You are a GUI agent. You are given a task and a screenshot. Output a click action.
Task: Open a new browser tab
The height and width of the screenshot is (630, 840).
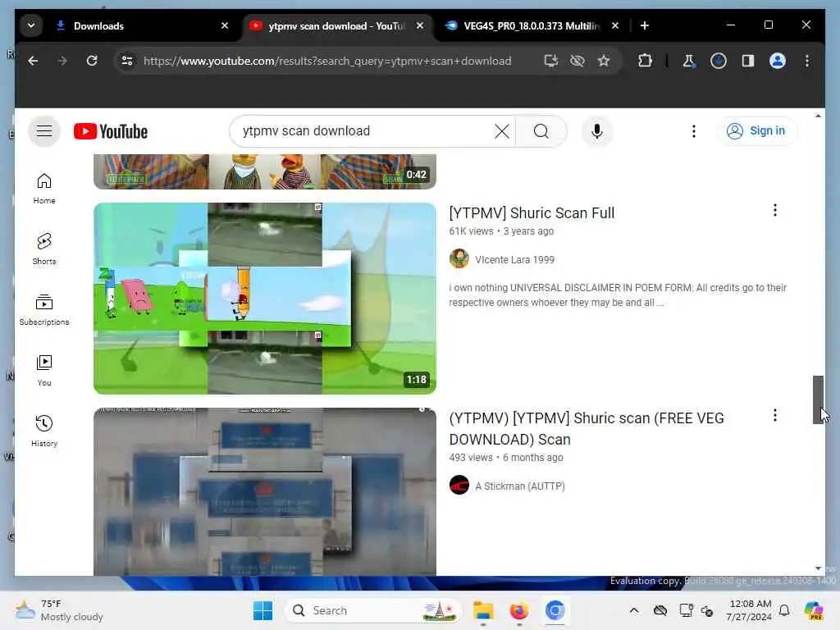(645, 25)
